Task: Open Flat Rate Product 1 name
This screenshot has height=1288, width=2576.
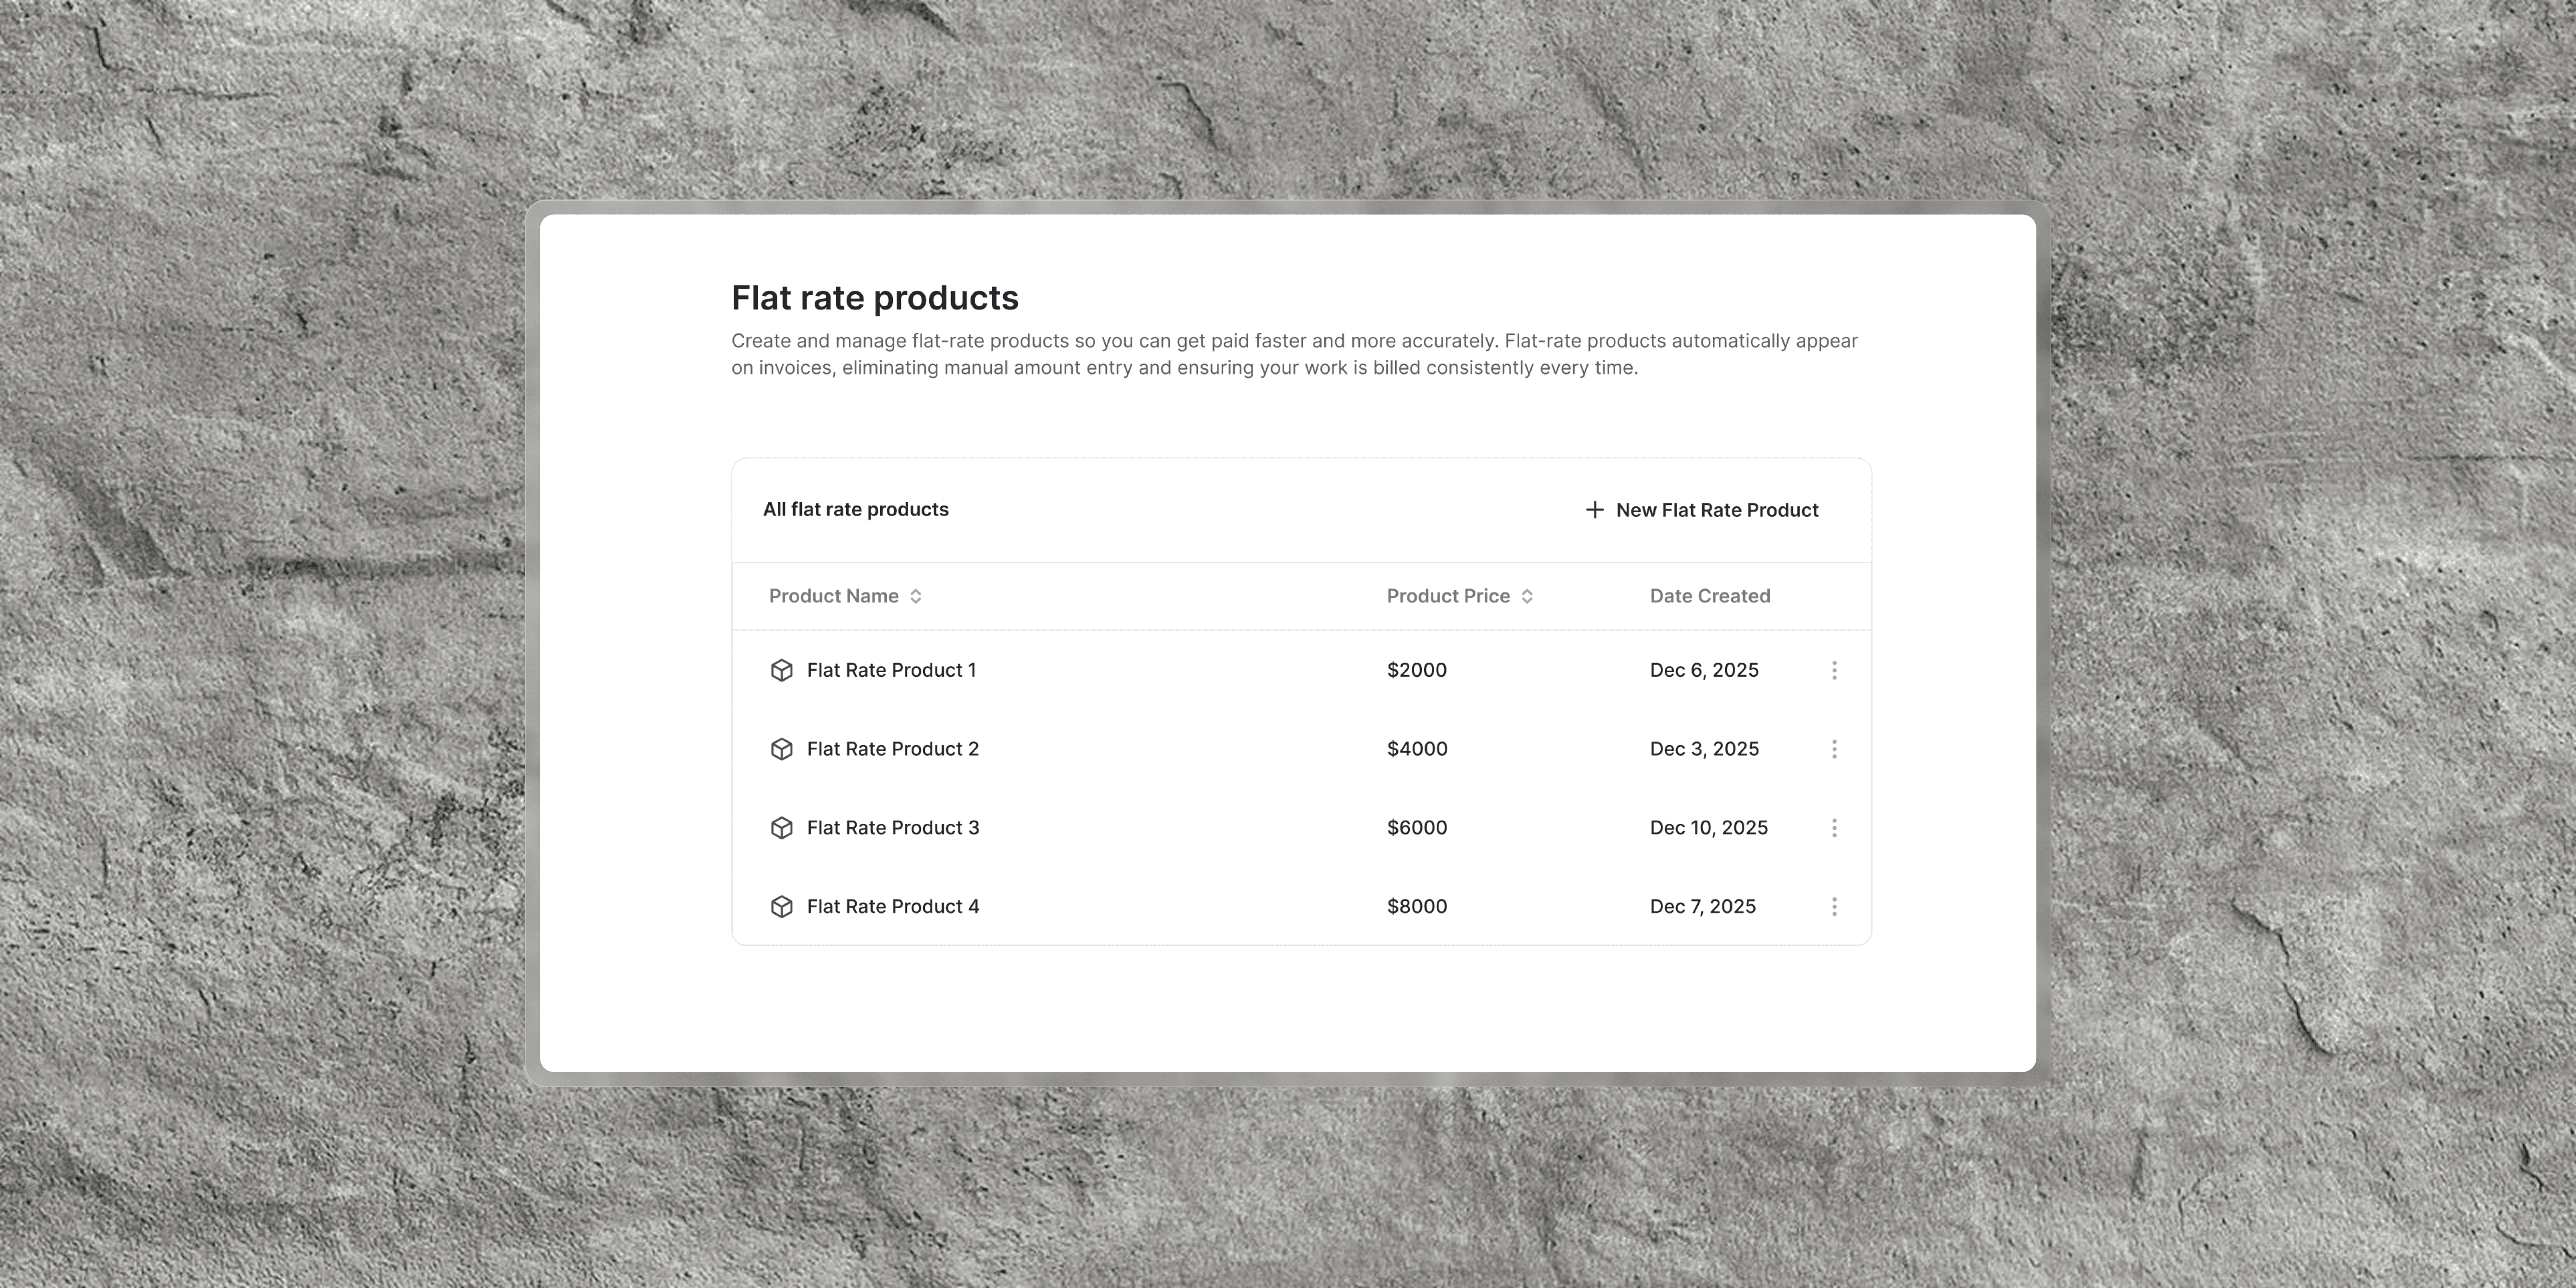Action: click(x=891, y=670)
